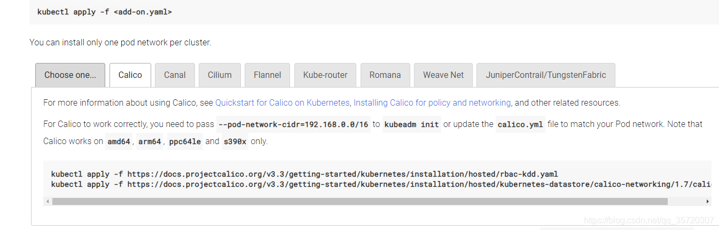Select the Flannel tab

click(268, 75)
